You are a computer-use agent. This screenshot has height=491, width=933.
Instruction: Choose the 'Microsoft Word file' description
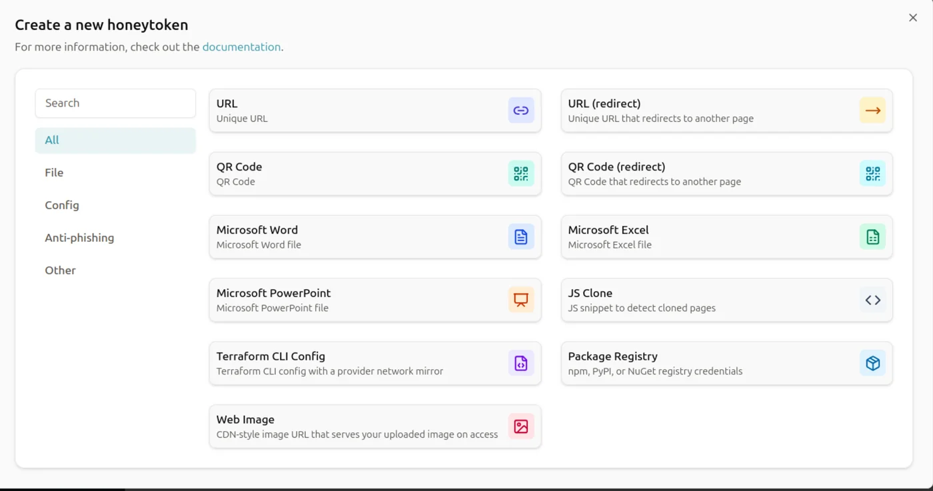(259, 245)
